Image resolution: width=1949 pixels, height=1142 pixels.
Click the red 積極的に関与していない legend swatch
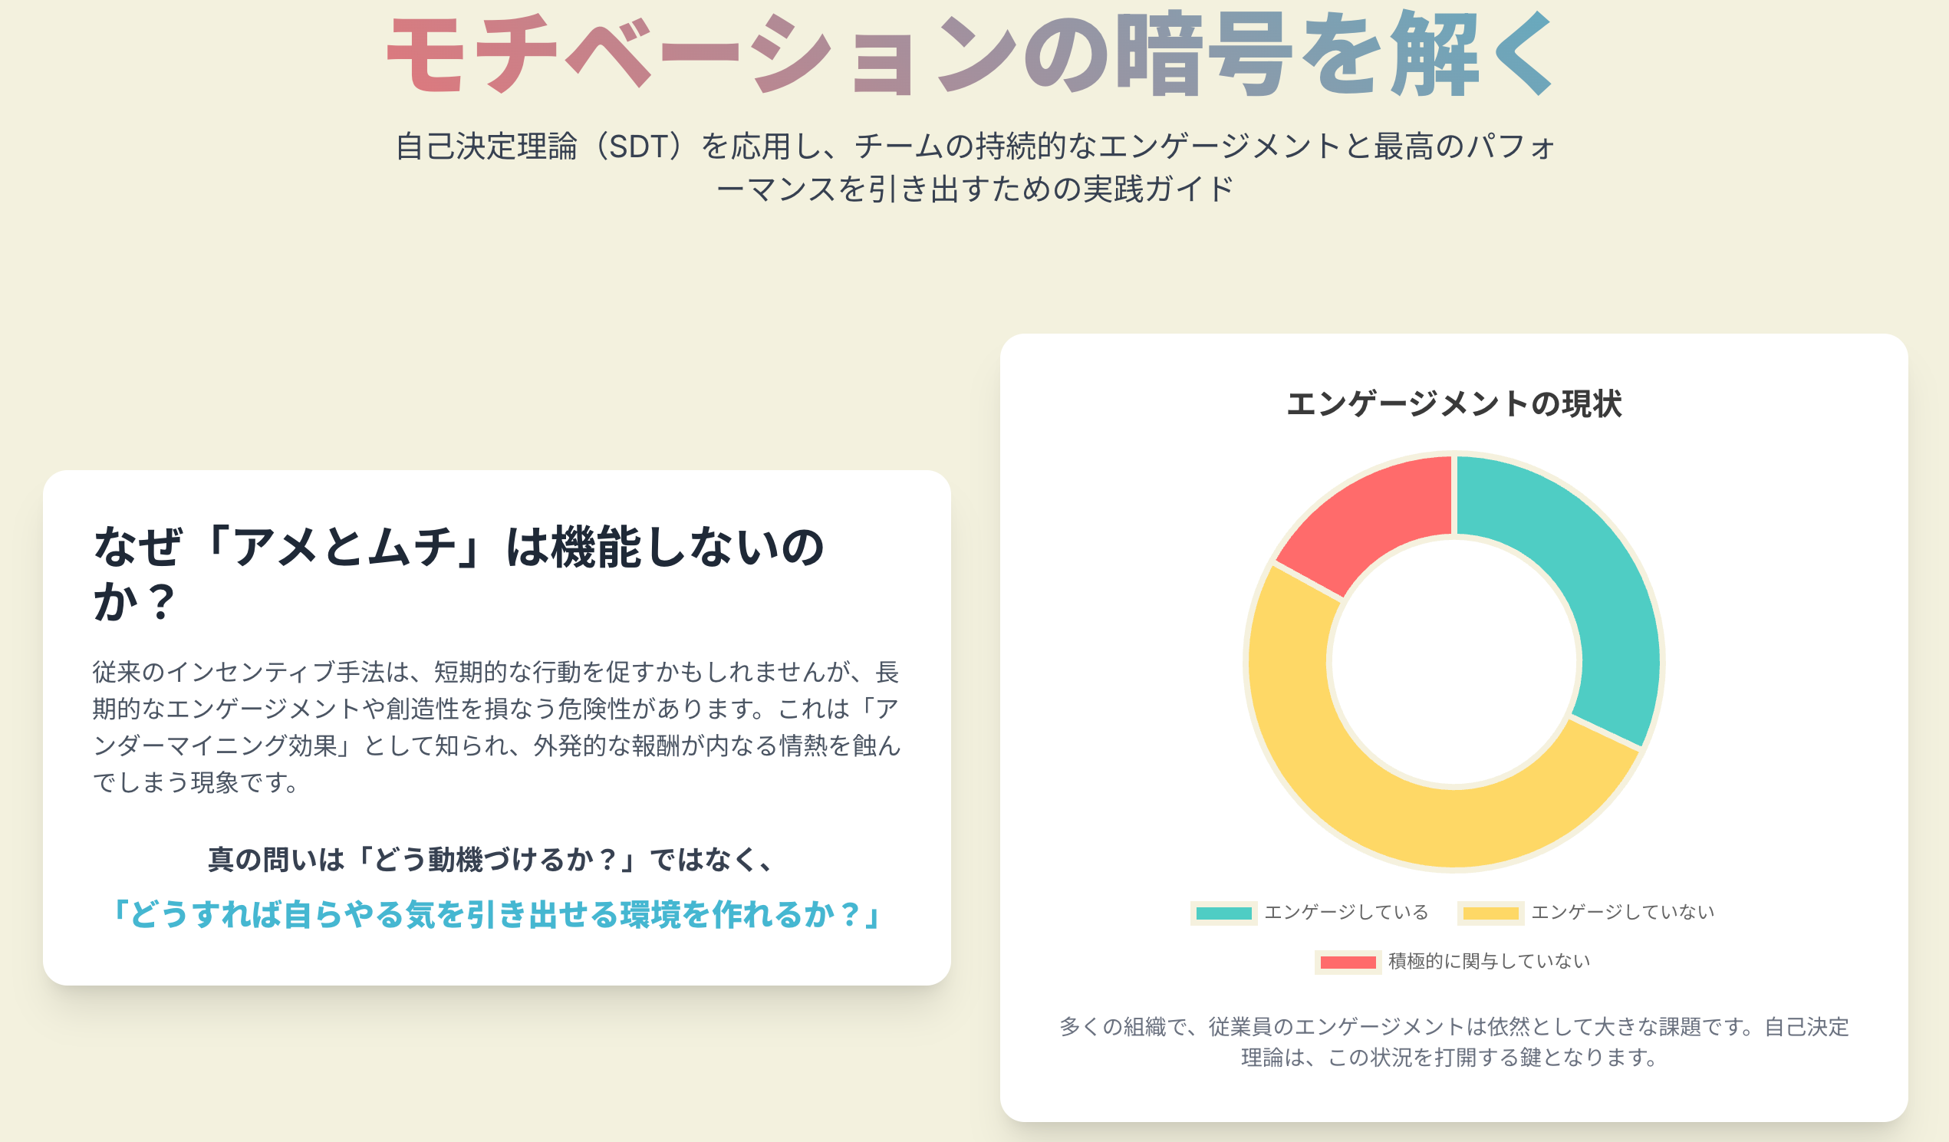tap(1348, 963)
